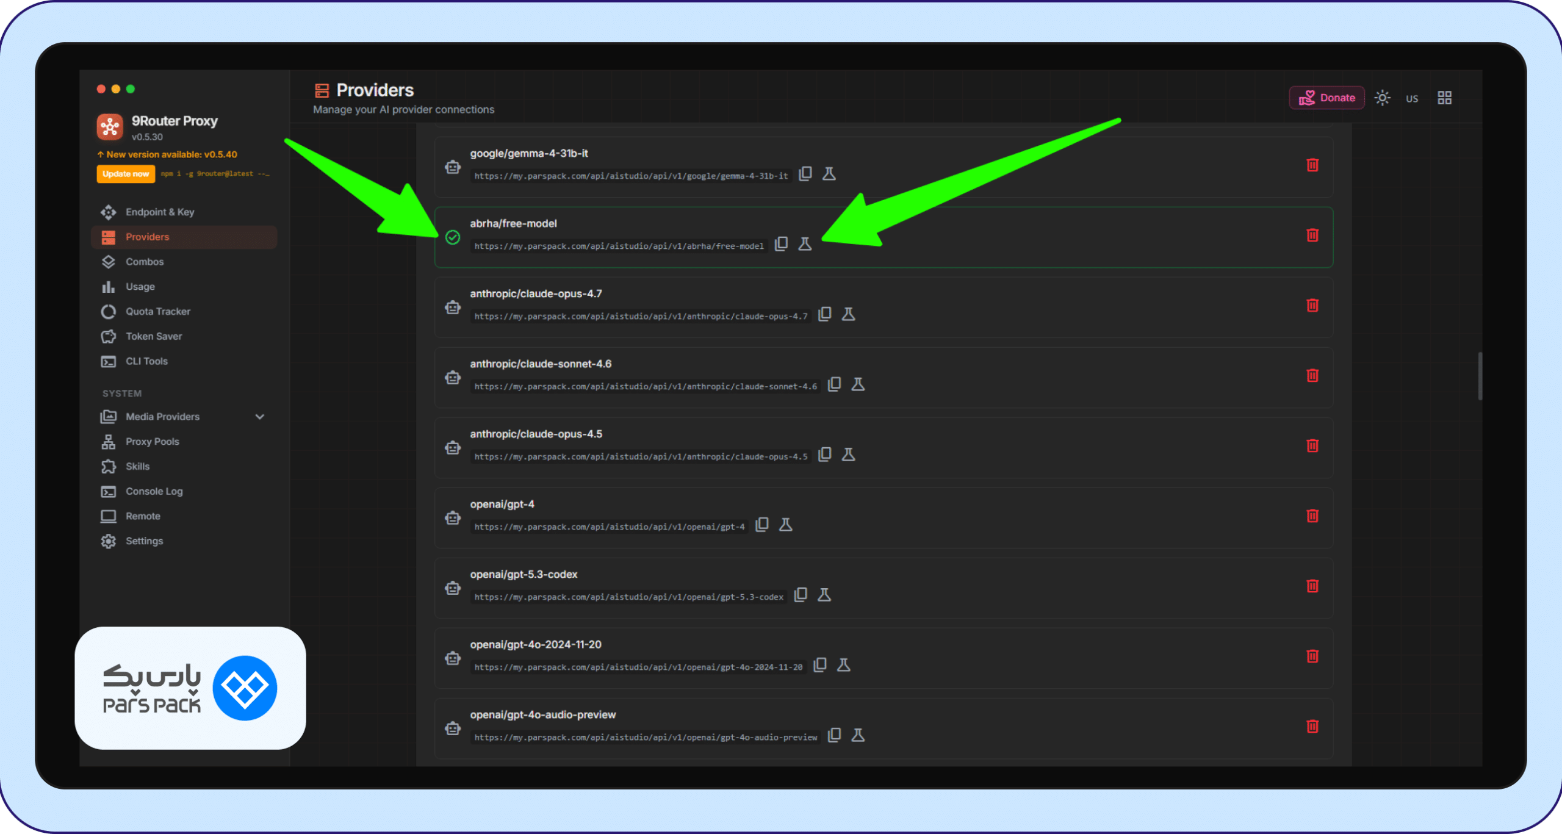Delete the anthropic/claude-sonnet-4.6 provider

(1312, 376)
